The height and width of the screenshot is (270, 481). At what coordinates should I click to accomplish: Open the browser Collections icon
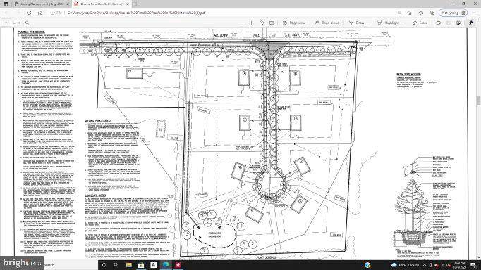[432, 13]
